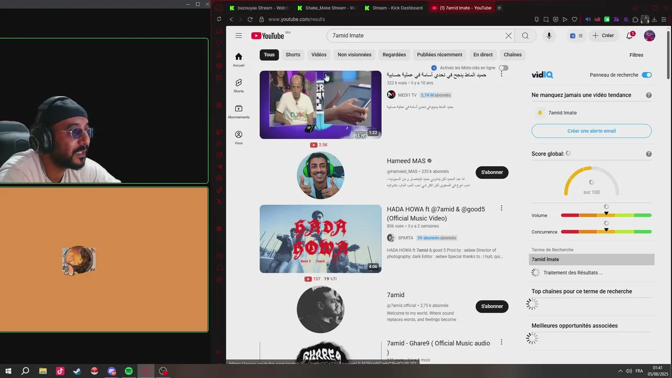Select the Tous filter chip

pos(269,55)
